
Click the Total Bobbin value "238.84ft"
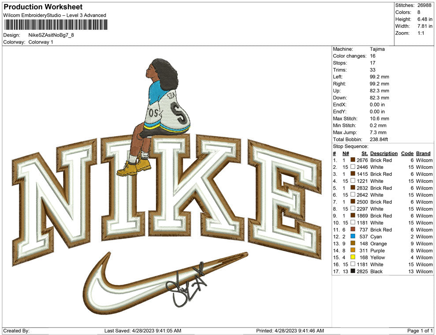coord(379,139)
